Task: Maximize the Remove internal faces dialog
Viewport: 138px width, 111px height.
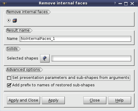Action: tap(126, 4)
